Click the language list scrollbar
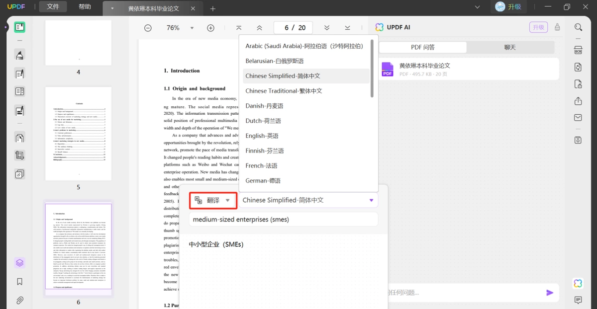 pyautogui.click(x=372, y=68)
